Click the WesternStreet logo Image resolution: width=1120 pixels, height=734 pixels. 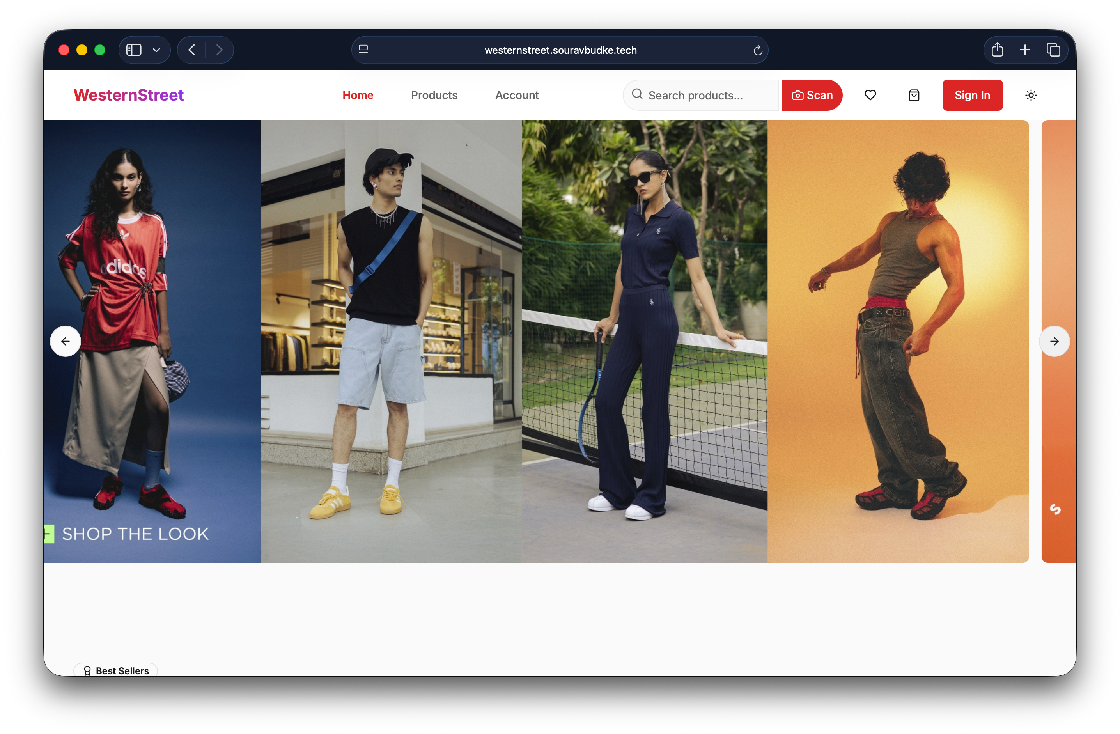pos(128,95)
